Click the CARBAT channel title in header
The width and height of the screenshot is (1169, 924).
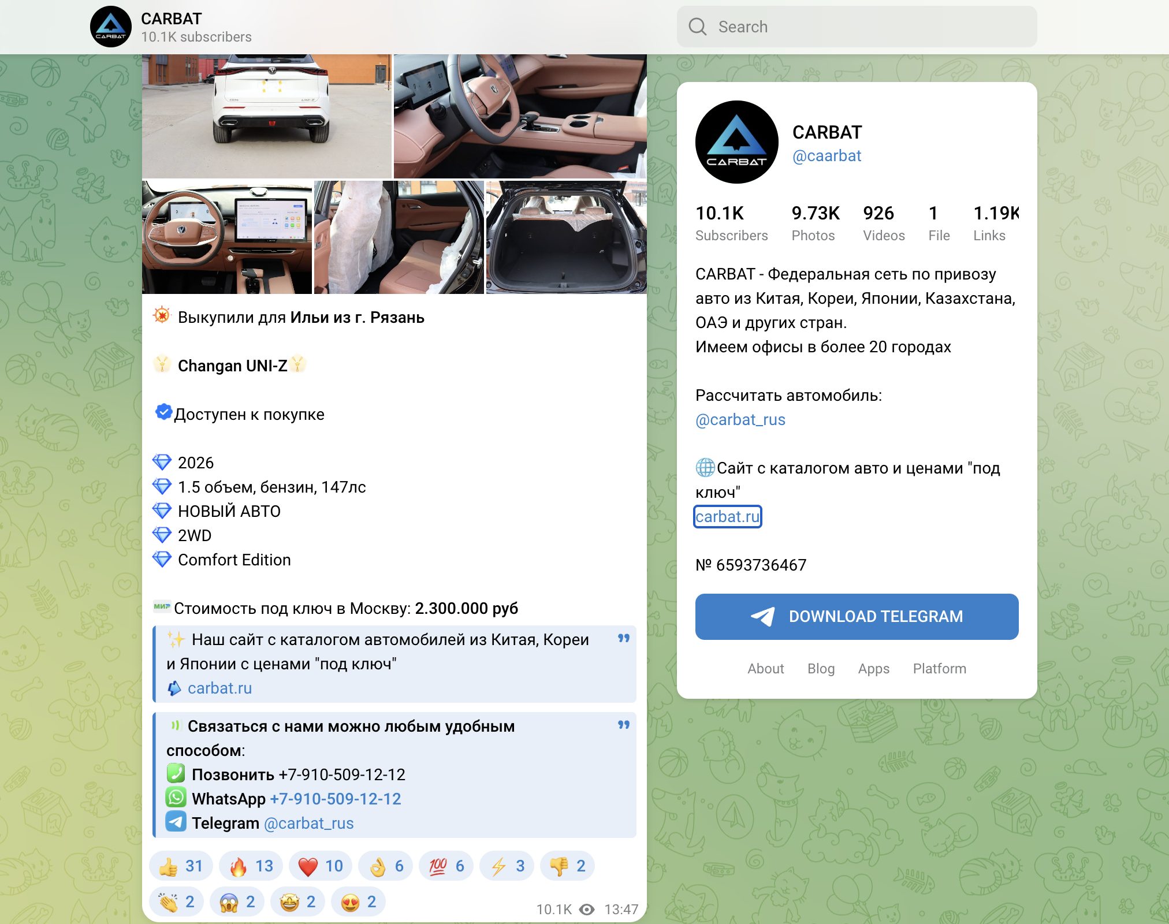coord(172,18)
